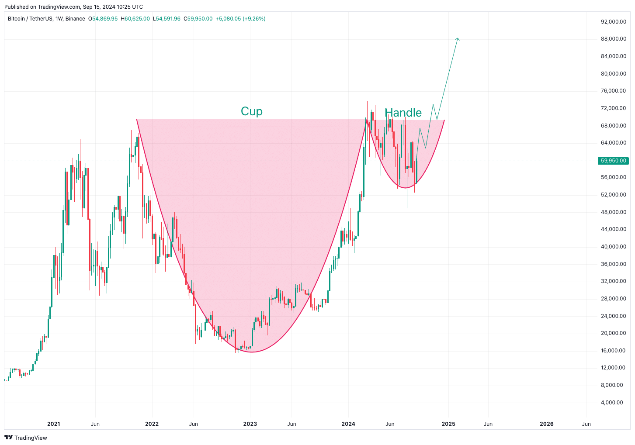635x445 pixels.
Task: Click the 20,000.00 price axis label
Action: [614, 333]
